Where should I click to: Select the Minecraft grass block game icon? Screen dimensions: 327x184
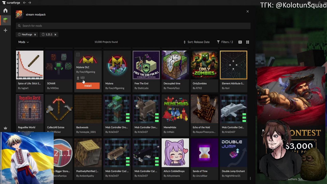pyautogui.click(x=5, y=20)
